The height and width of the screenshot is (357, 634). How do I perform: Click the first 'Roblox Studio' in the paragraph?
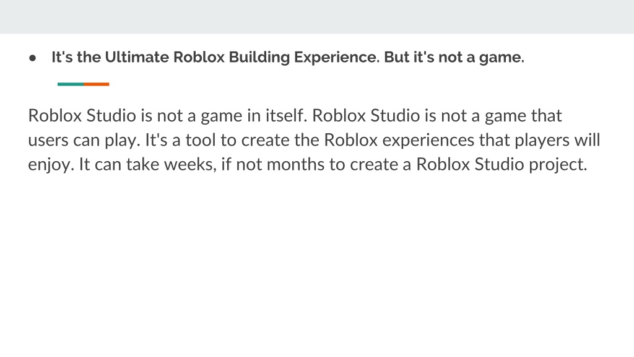[x=82, y=115]
